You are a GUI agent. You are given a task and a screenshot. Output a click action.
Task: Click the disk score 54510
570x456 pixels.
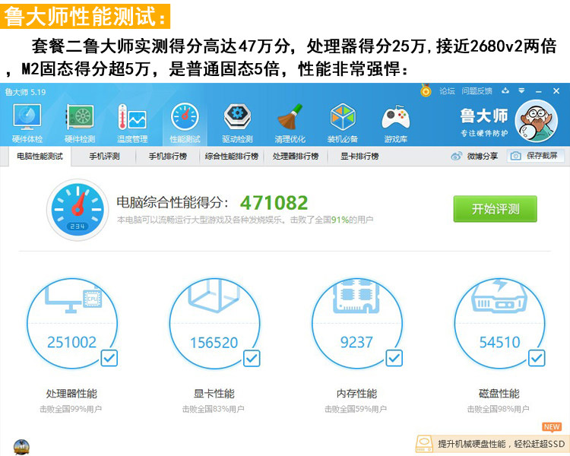click(x=499, y=342)
